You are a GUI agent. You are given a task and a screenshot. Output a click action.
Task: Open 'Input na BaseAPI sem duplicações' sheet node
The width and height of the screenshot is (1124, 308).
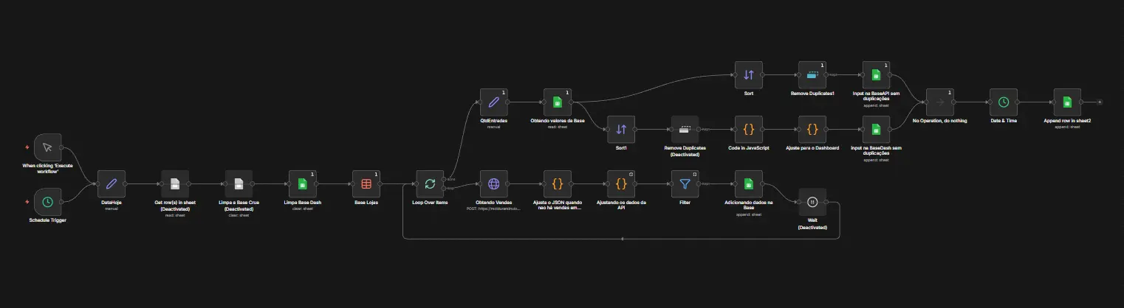[876, 75]
